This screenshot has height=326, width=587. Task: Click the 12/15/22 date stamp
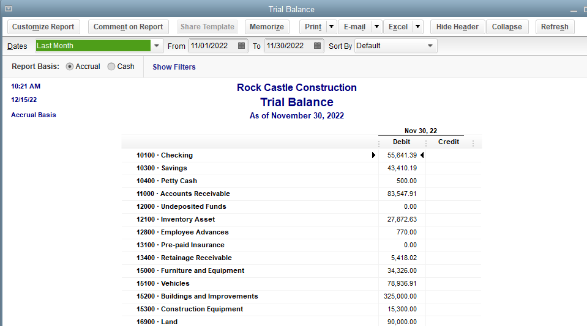coord(24,100)
